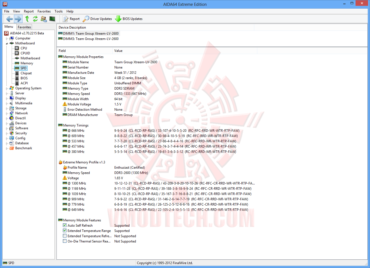This screenshot has width=370, height=268.
Task: Expand the Multimedia tree node
Action: pos(7,103)
